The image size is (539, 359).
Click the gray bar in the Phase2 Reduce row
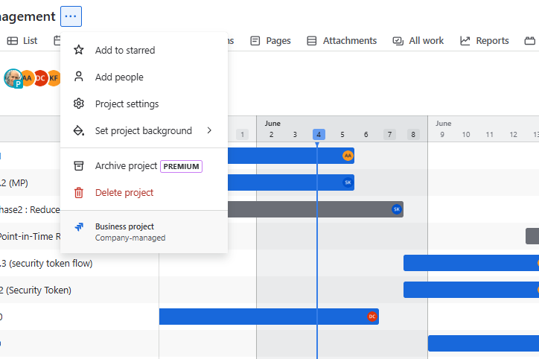[x=315, y=209]
